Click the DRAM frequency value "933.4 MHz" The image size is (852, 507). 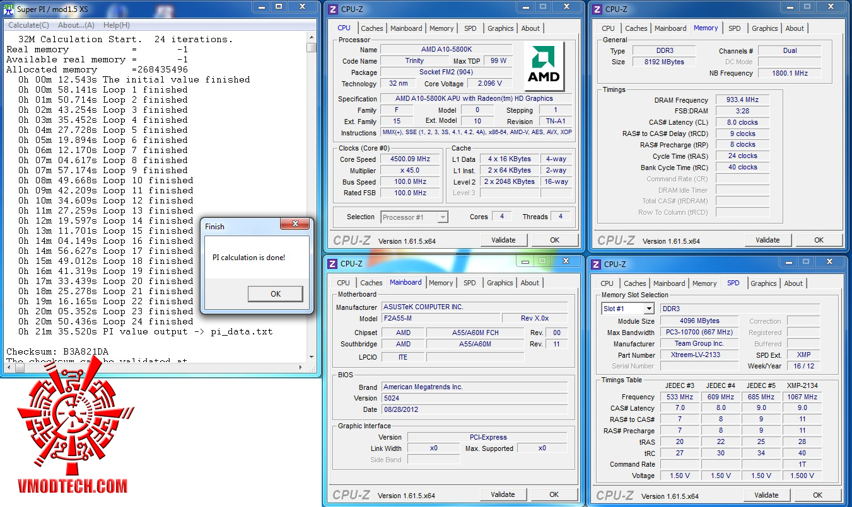point(743,100)
